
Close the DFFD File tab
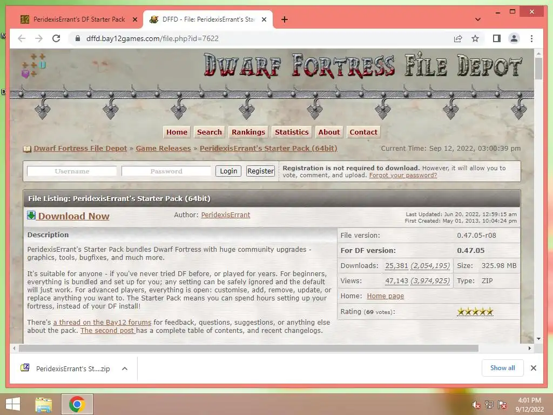(x=264, y=19)
